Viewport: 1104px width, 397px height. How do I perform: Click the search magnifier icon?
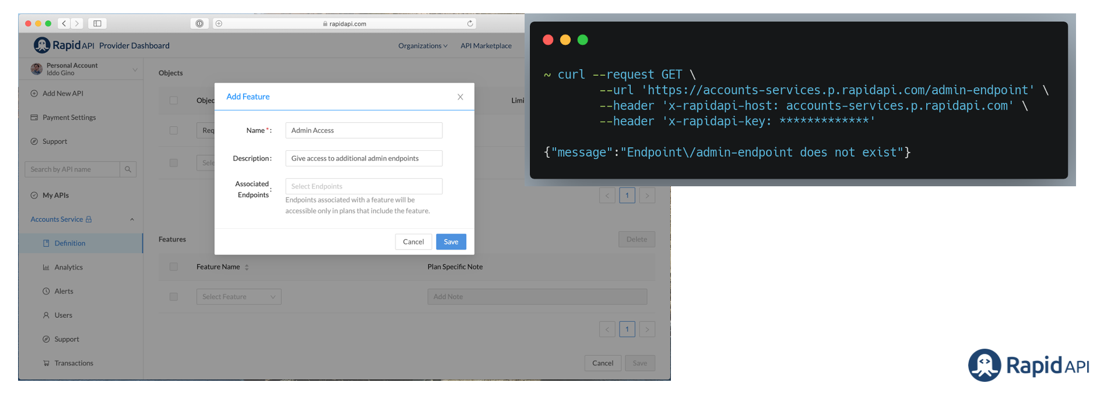128,169
